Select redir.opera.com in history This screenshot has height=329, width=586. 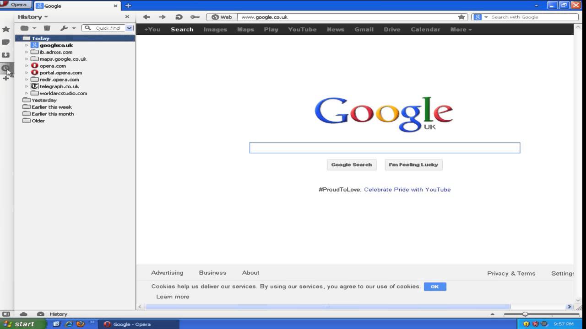coord(59,80)
